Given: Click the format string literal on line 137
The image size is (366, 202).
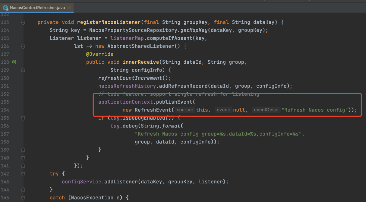Looking at the screenshot, I should pyautogui.click(x=218, y=134).
